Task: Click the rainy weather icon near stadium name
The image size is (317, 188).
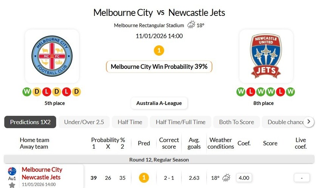Action: coord(191,25)
